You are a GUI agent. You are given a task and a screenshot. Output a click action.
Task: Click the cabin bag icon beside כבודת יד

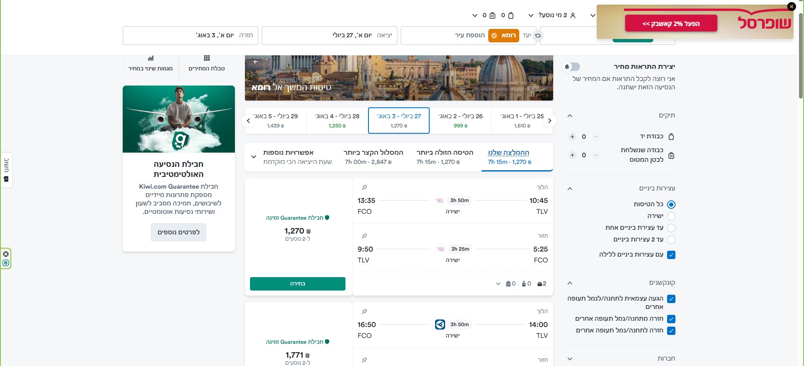point(671,137)
